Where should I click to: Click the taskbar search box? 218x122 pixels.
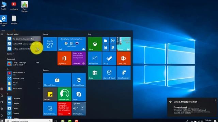coord(29,121)
